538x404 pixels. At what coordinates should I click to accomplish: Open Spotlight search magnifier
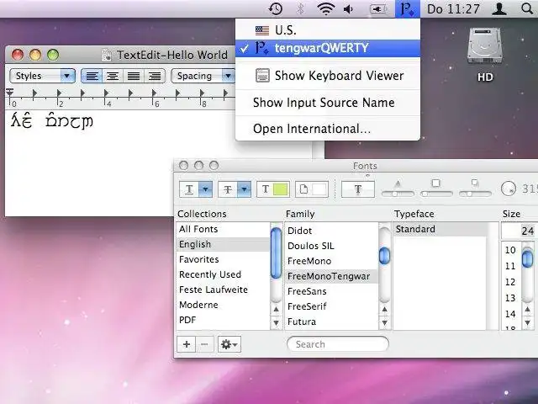(527, 8)
